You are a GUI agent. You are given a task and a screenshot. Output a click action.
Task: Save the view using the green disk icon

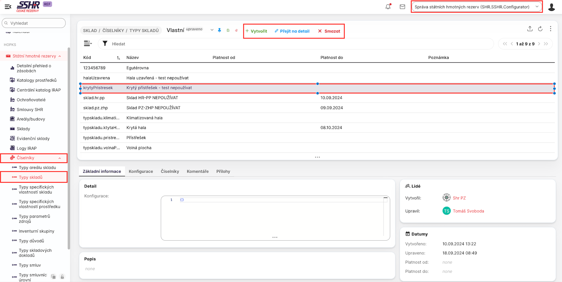[x=228, y=30]
